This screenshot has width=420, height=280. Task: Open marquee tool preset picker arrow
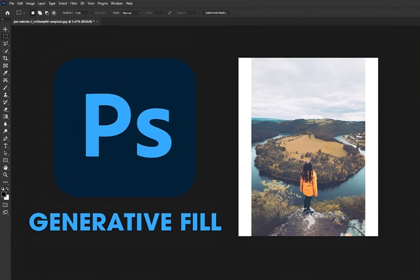click(x=24, y=13)
